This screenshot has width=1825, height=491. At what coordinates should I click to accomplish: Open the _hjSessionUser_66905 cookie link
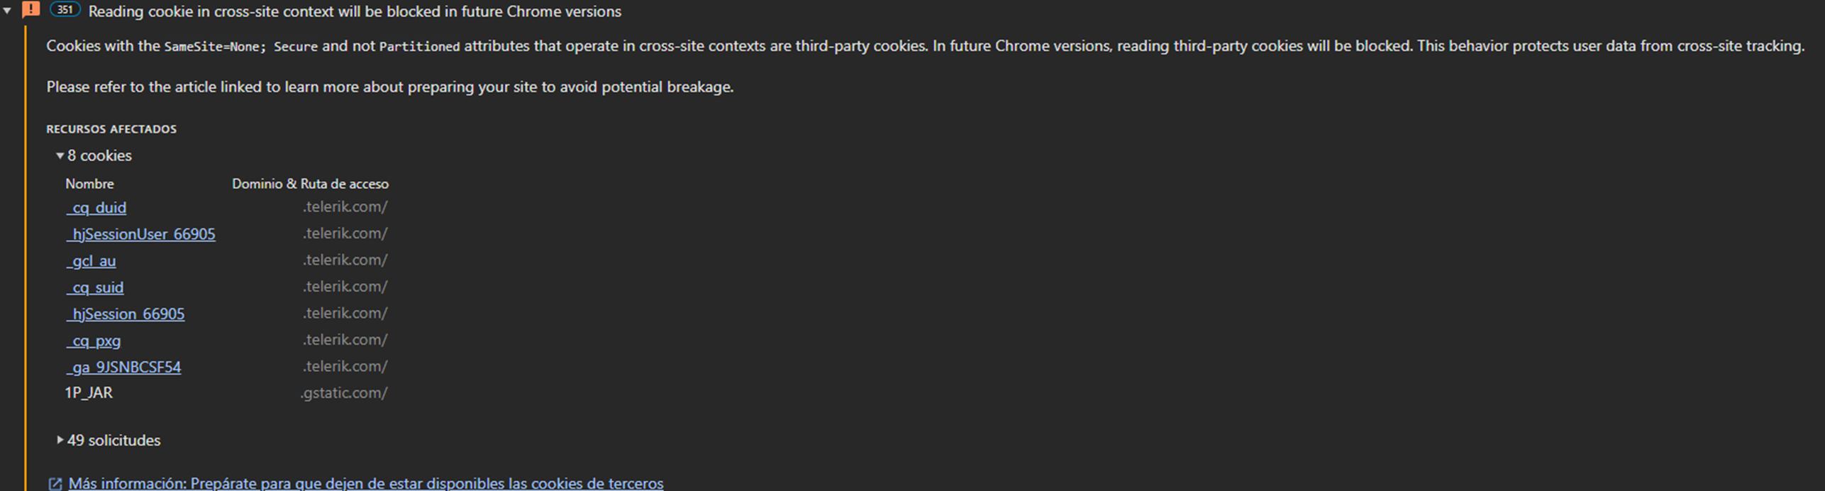(140, 234)
